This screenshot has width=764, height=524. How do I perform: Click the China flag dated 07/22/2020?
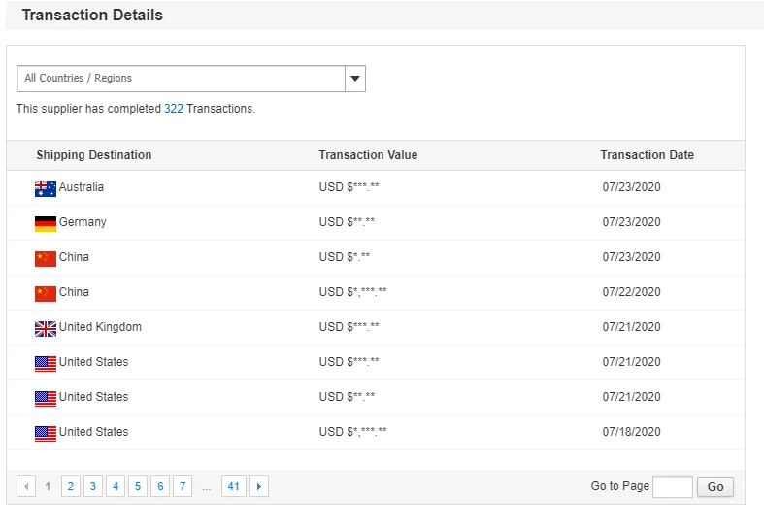tap(45, 293)
